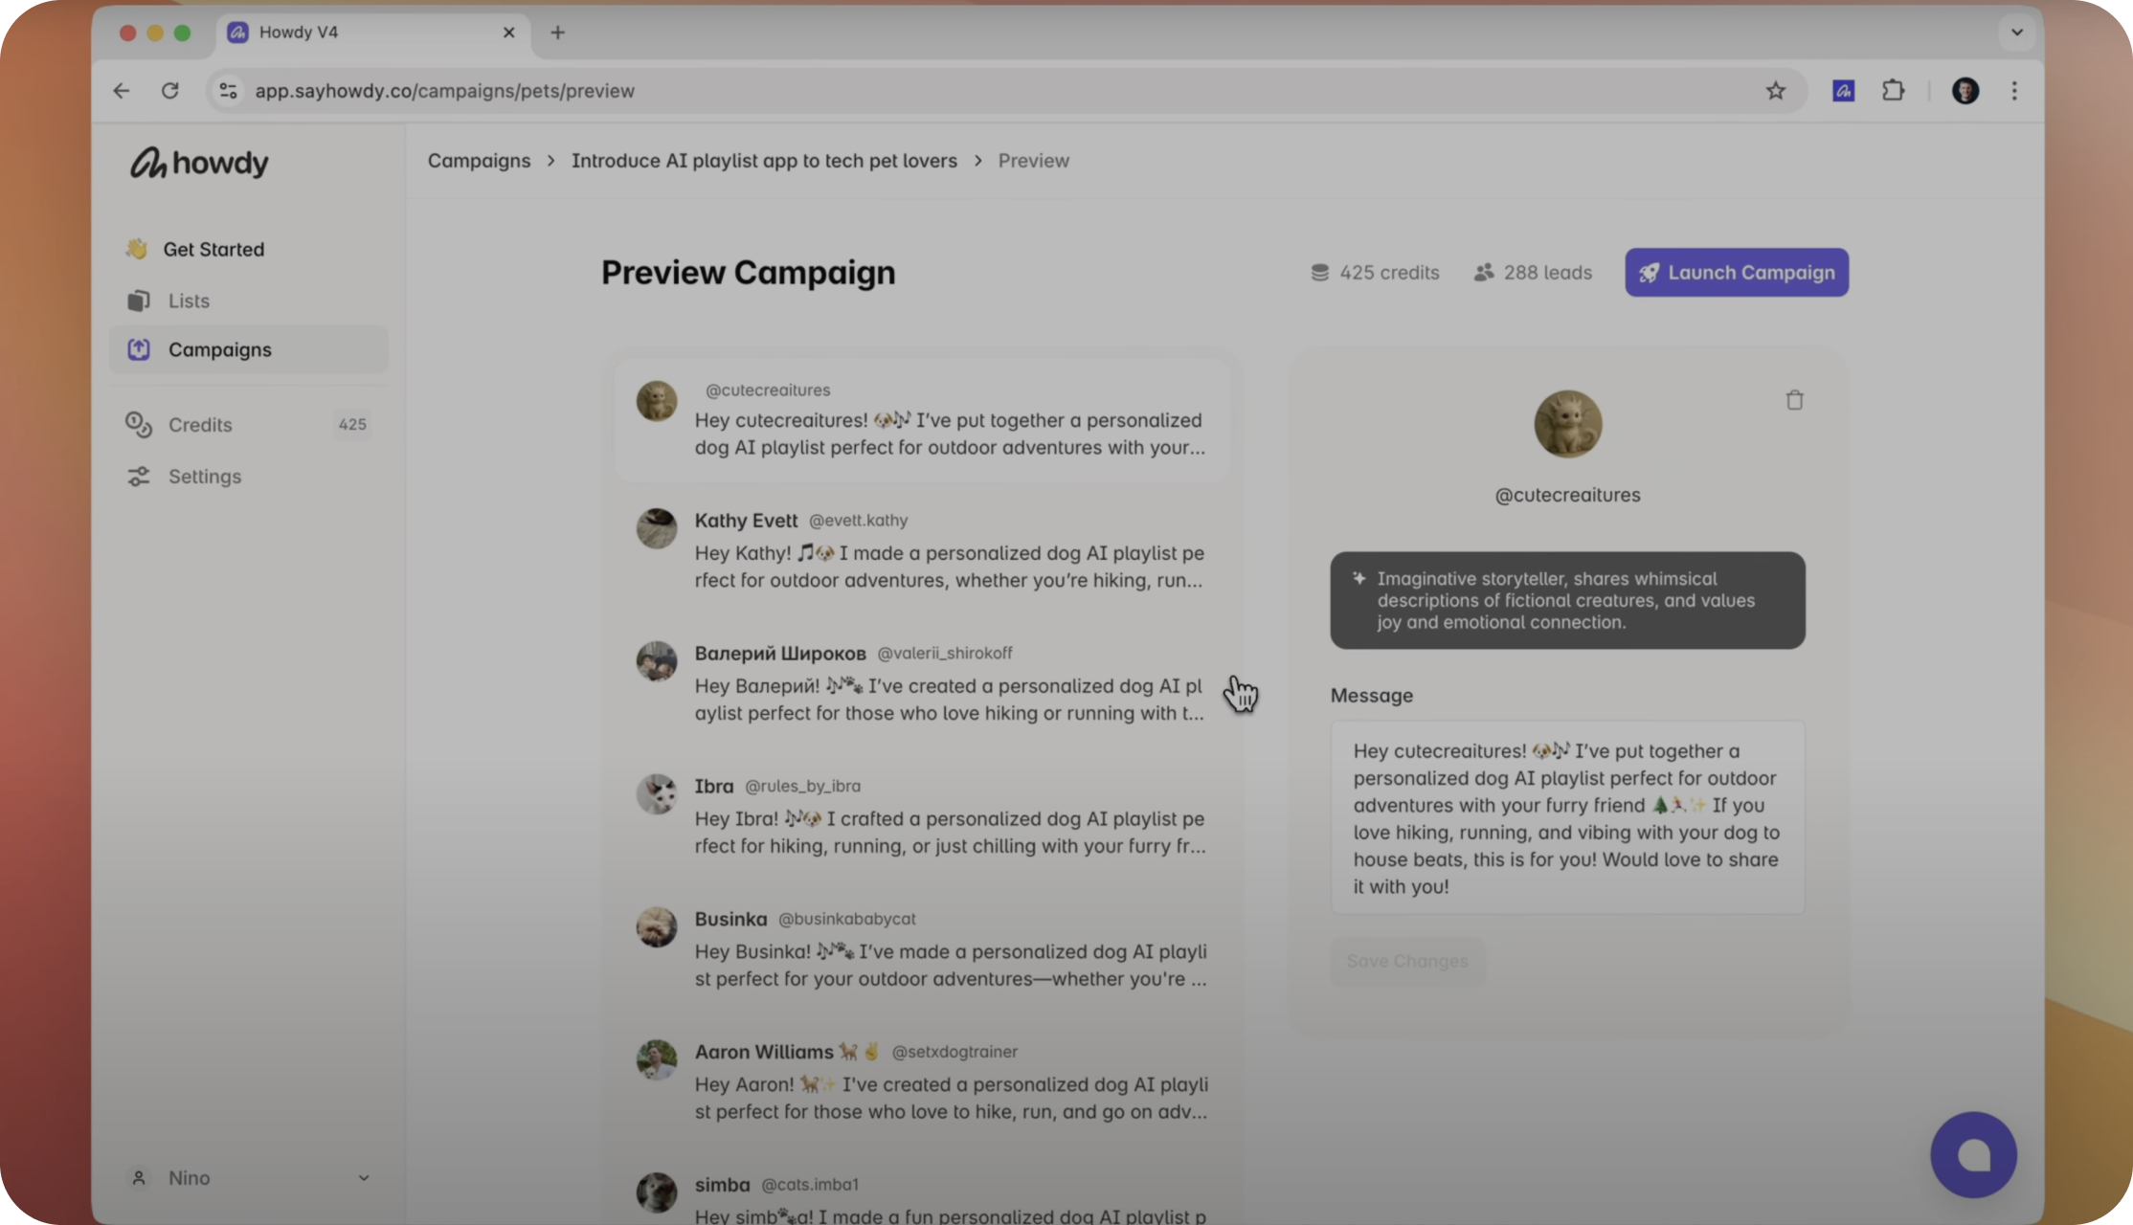The image size is (2133, 1225).
Task: Click the Howdy logo in the sidebar
Action: tap(199, 163)
